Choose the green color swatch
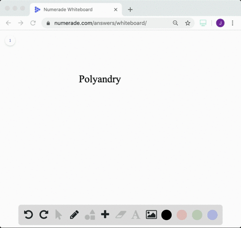The width and height of the screenshot is (241, 228). coord(197,215)
